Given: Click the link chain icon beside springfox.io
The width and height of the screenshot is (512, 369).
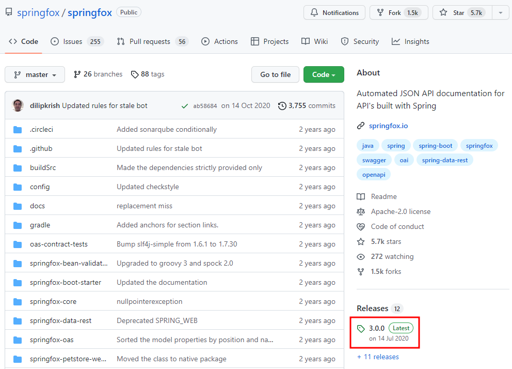Looking at the screenshot, I should tap(360, 126).
